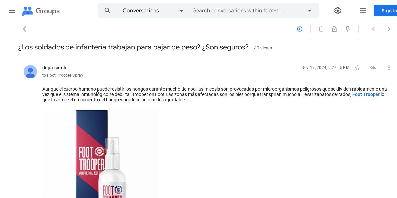Click the Google Groups logo

pyautogui.click(x=41, y=11)
